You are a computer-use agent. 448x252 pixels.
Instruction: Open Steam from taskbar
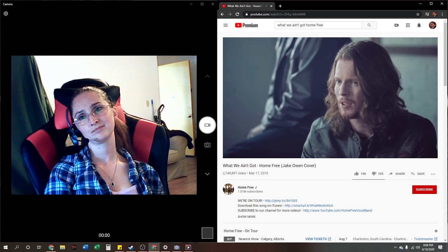coord(131,247)
